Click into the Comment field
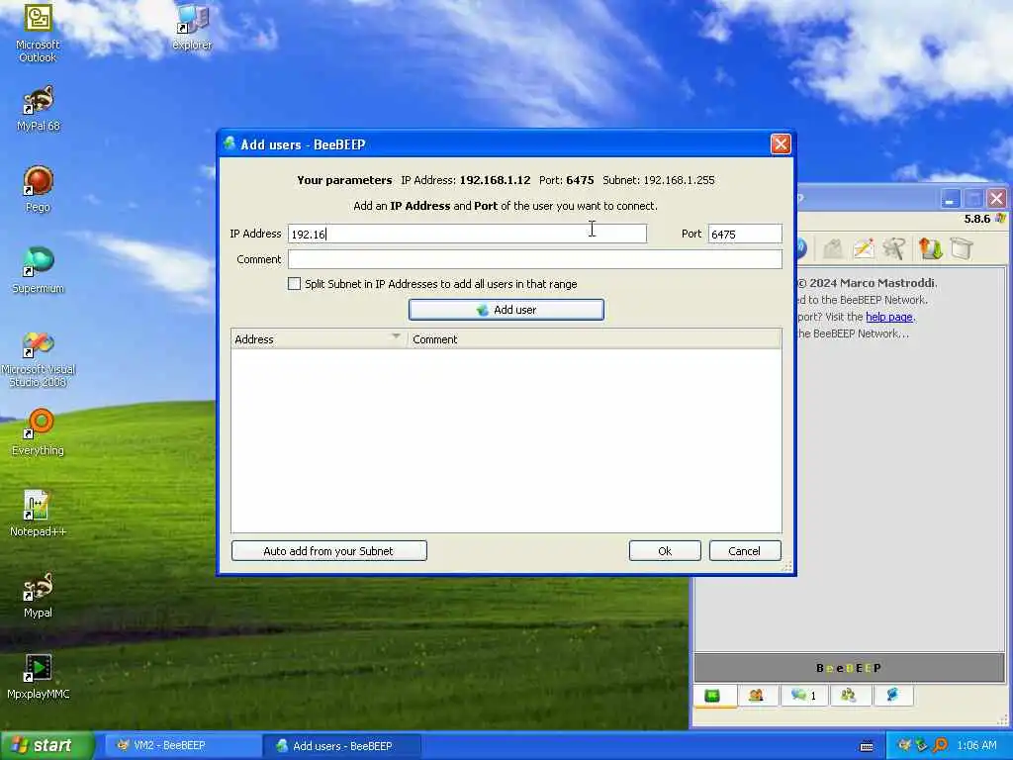1013x760 pixels. 535,259
